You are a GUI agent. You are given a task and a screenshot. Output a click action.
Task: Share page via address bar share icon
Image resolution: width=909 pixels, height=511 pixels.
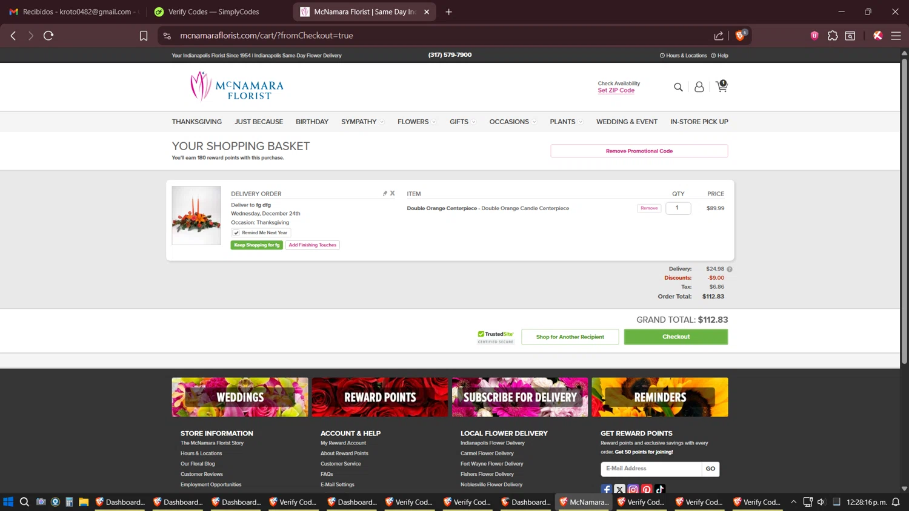coord(719,36)
